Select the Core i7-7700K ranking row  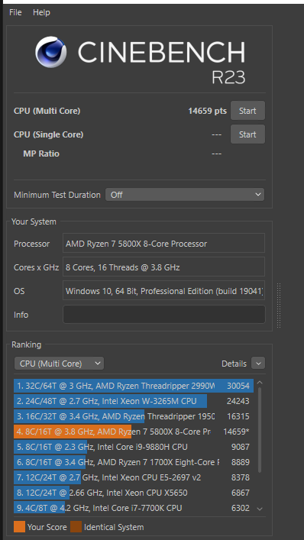tap(134, 508)
